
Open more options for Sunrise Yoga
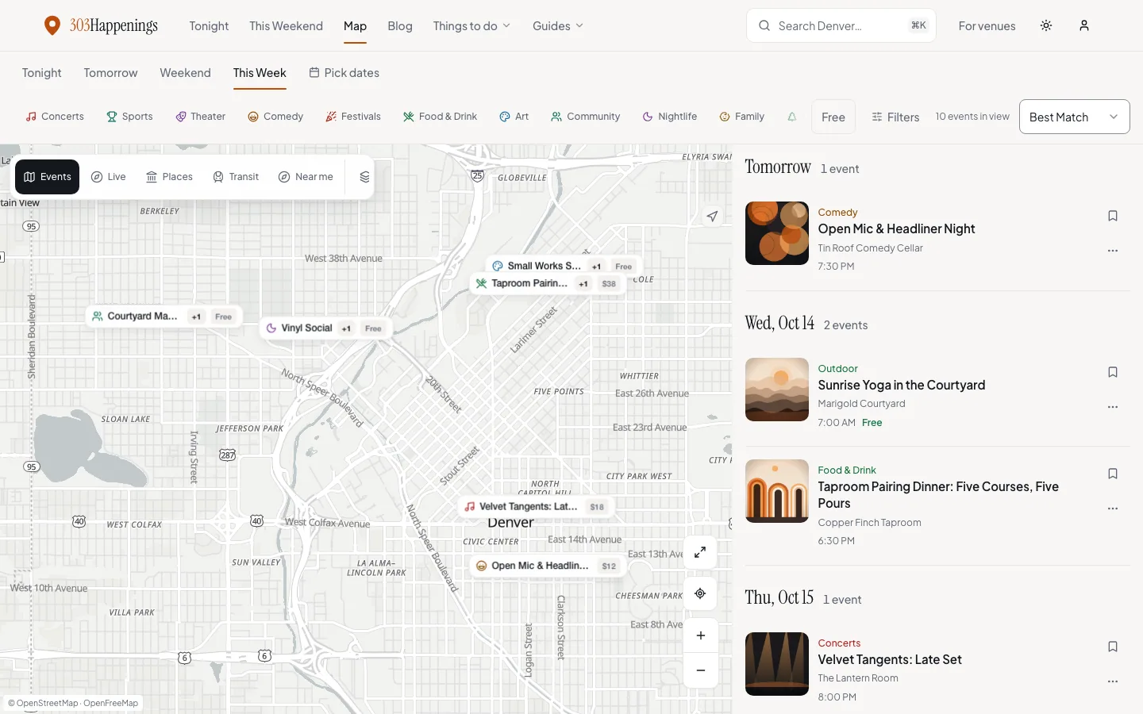pyautogui.click(x=1113, y=407)
